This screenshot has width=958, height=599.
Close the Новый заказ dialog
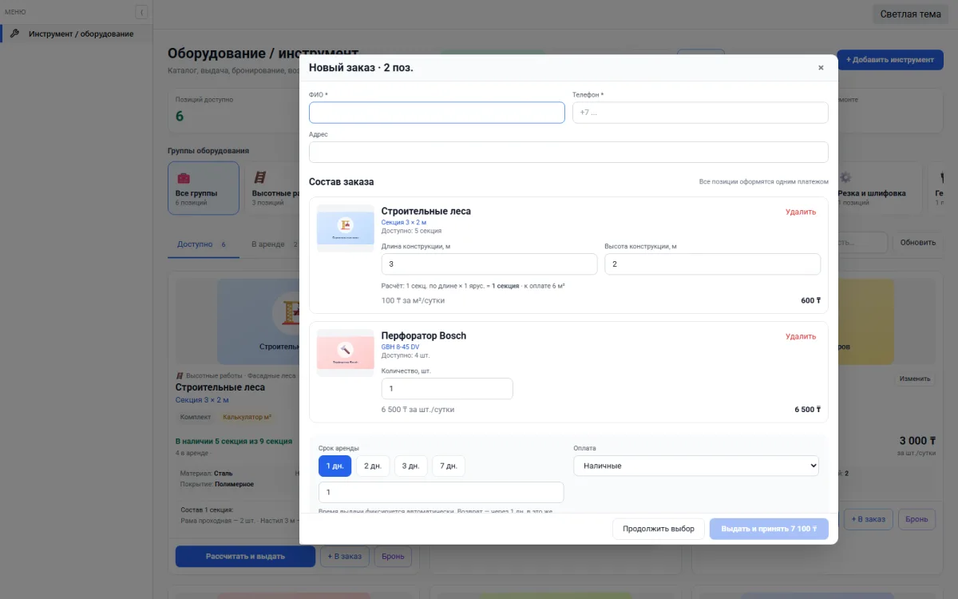821,68
